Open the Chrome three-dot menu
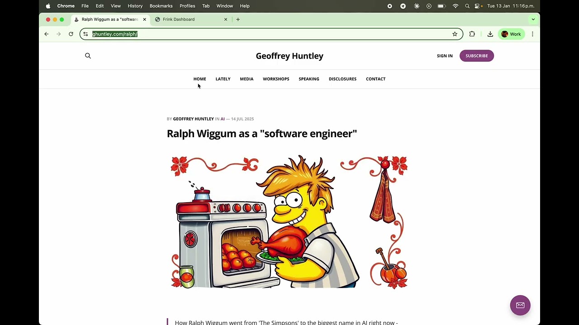579x325 pixels. pyautogui.click(x=532, y=34)
